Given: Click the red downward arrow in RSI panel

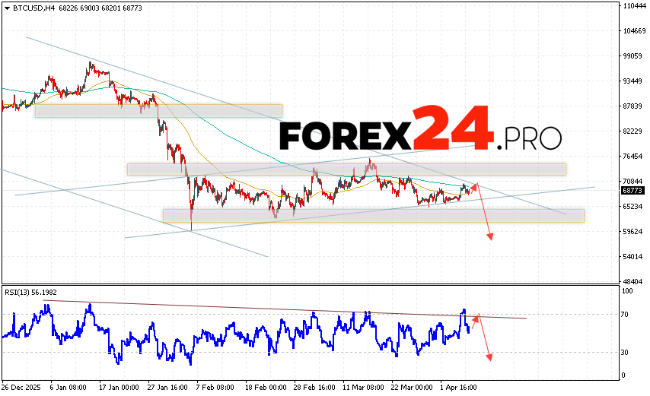Looking at the screenshot, I should (x=484, y=337).
